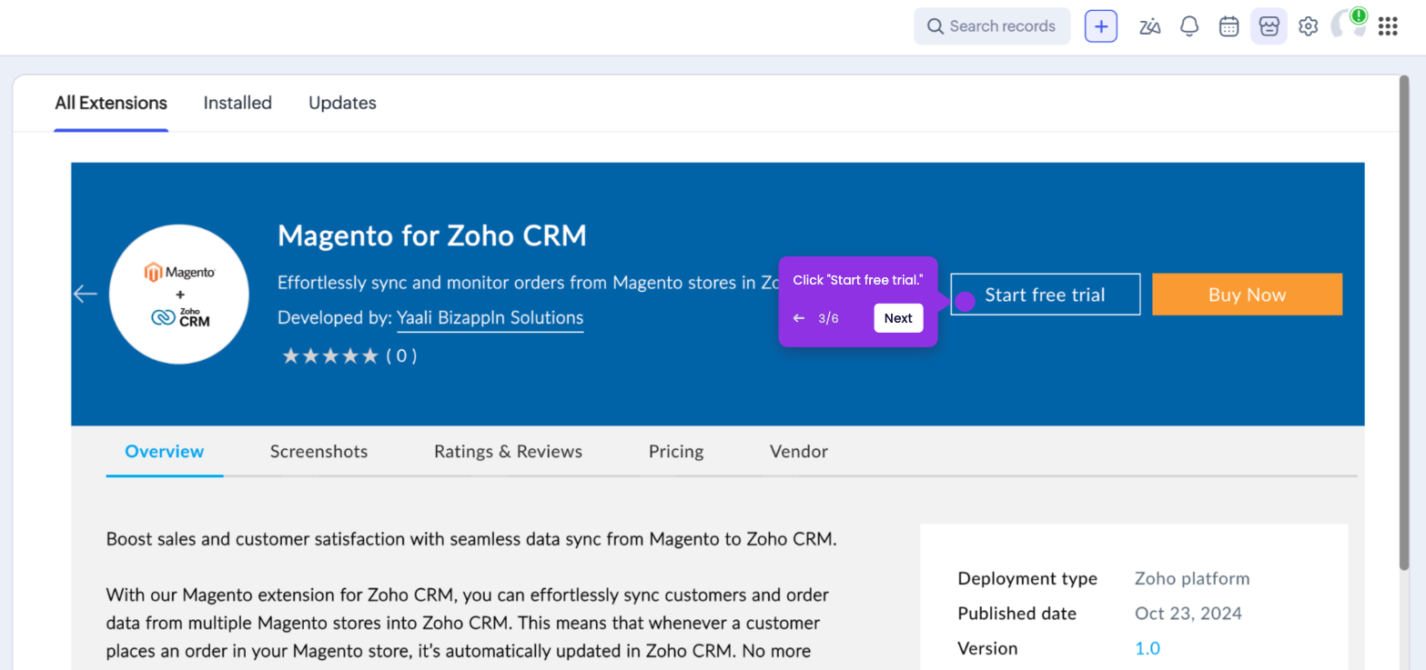
Task: Switch to the All Extensions tab
Action: (x=111, y=103)
